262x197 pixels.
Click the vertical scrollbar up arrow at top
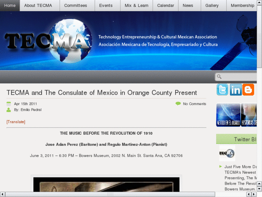point(259,3)
